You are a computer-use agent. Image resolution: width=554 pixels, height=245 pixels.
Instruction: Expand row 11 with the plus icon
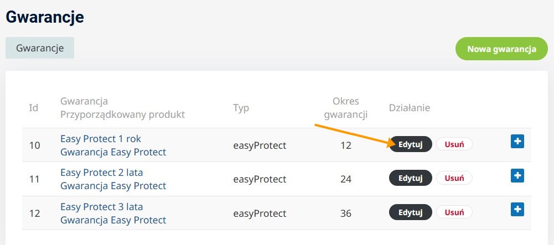click(x=517, y=176)
